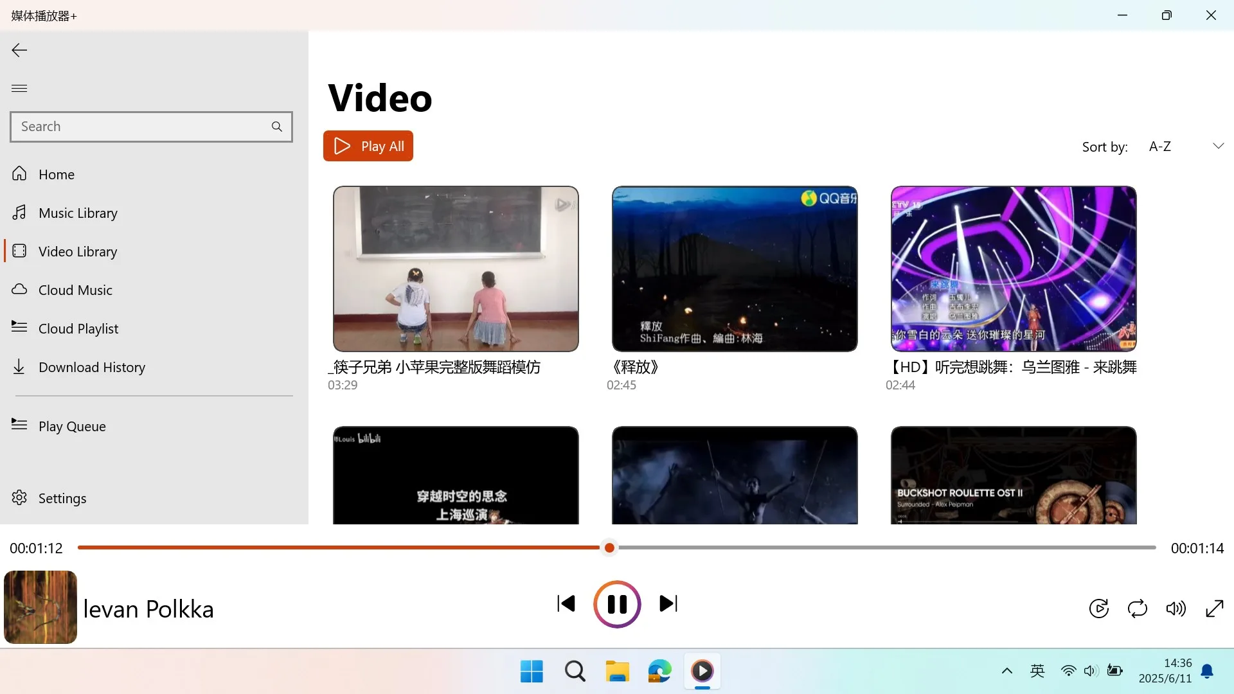Show hidden system tray icons
This screenshot has height=694, width=1234.
[x=1007, y=672]
